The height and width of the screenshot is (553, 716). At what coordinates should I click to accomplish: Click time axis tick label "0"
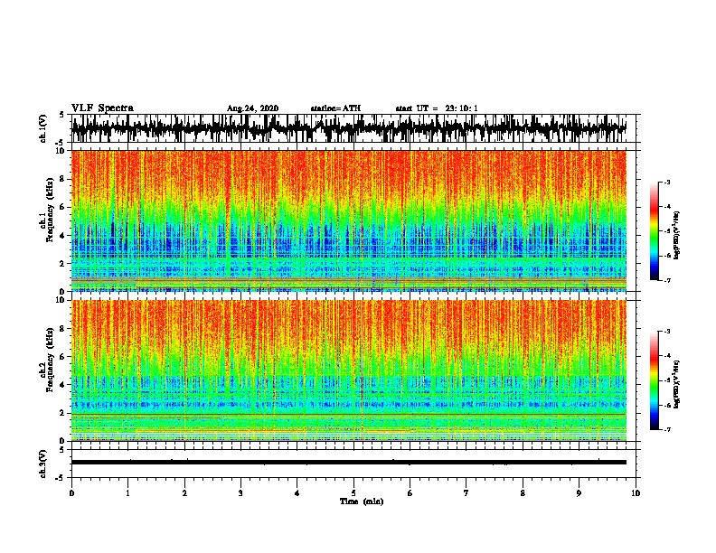tap(71, 493)
